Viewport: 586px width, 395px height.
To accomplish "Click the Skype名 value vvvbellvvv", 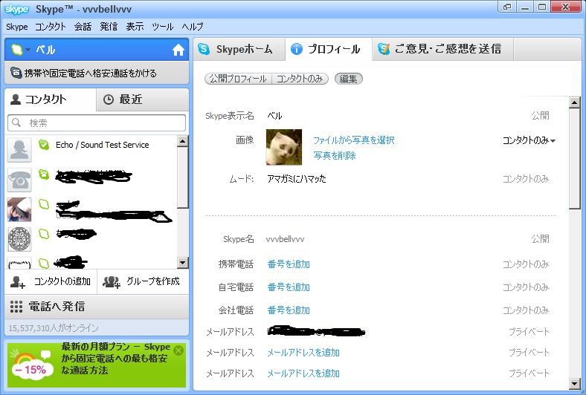I will 285,239.
